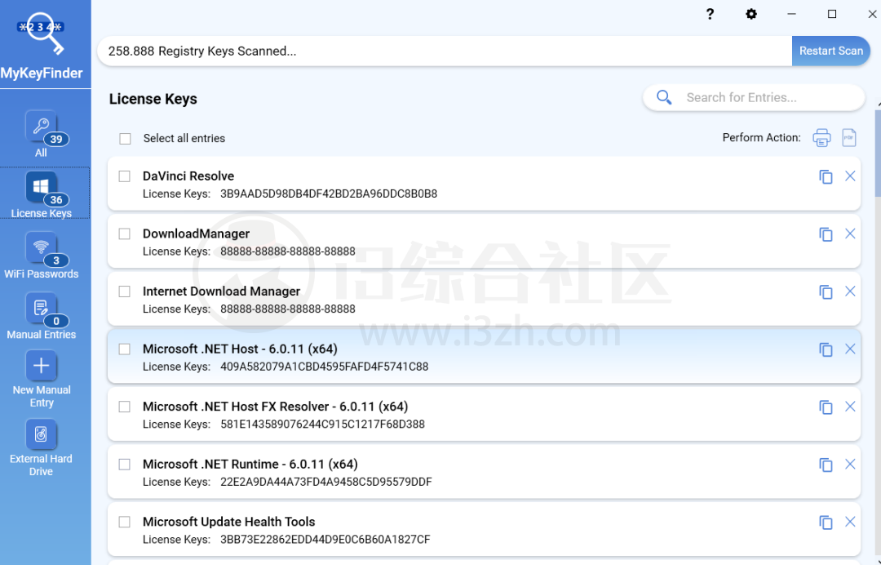The width and height of the screenshot is (881, 565).
Task: Click key 3BB73E22862EDD44D9E0C6B60A1827CF
Action: [325, 540]
